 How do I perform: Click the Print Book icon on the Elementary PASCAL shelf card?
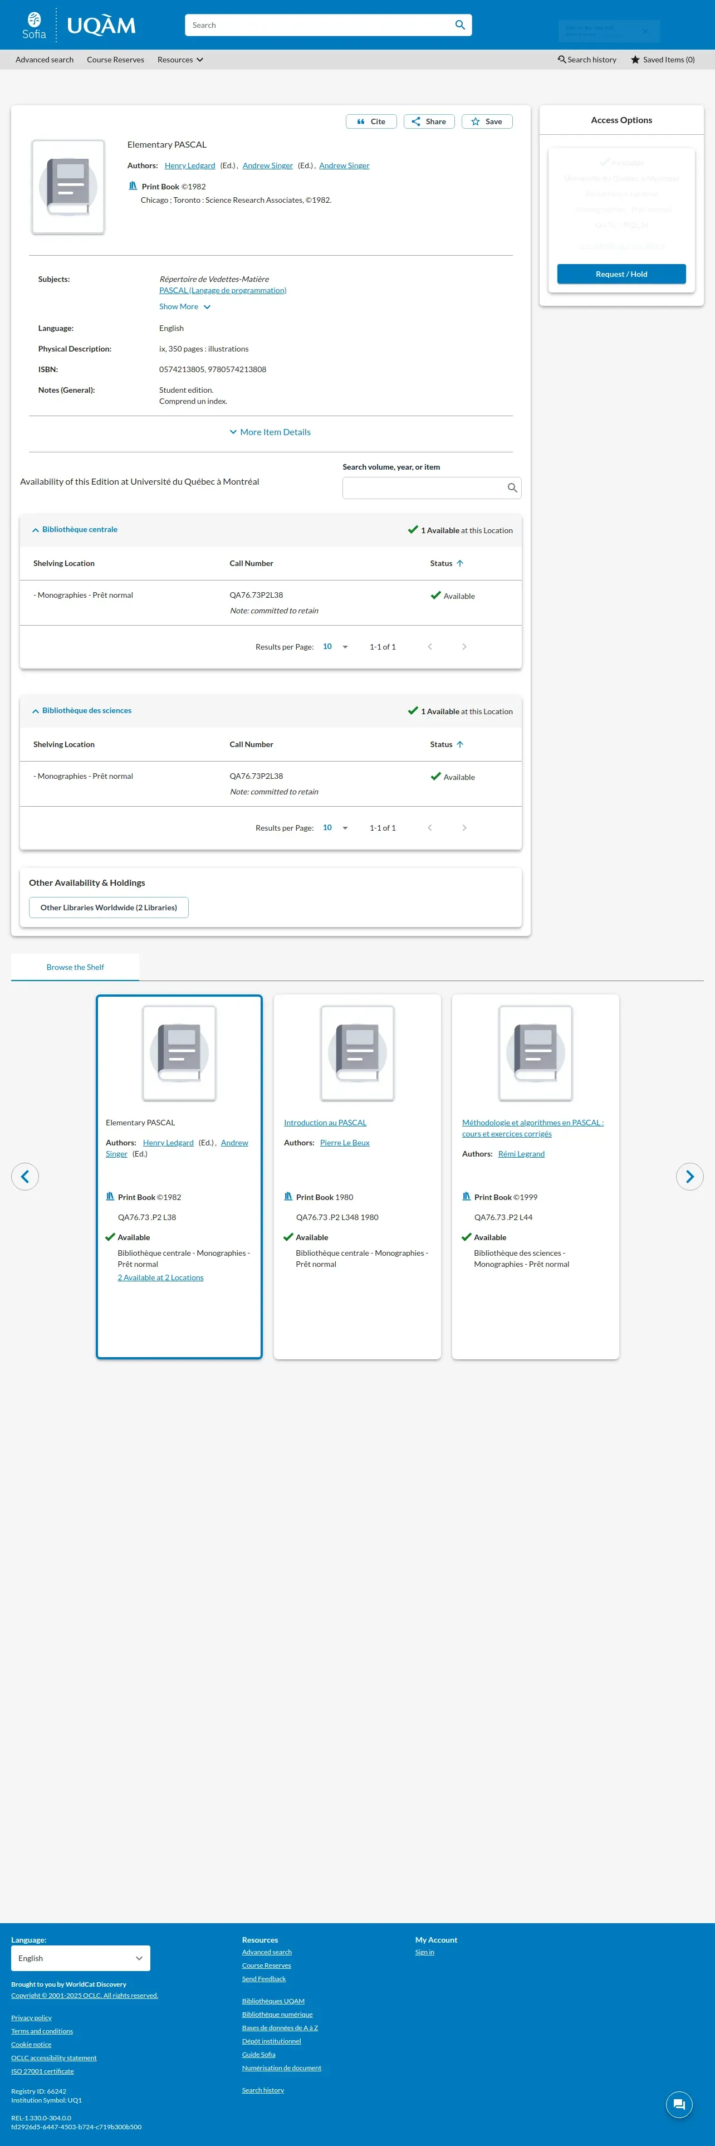110,1196
